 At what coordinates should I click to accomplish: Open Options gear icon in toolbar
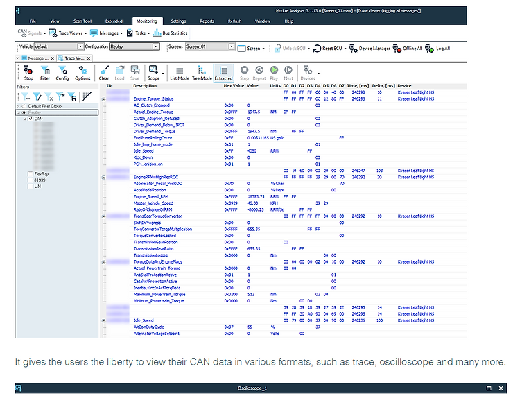pyautogui.click(x=82, y=73)
